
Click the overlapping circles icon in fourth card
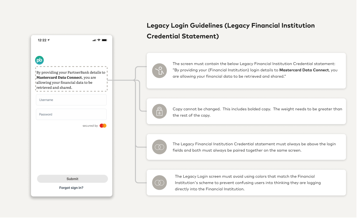tap(159, 183)
